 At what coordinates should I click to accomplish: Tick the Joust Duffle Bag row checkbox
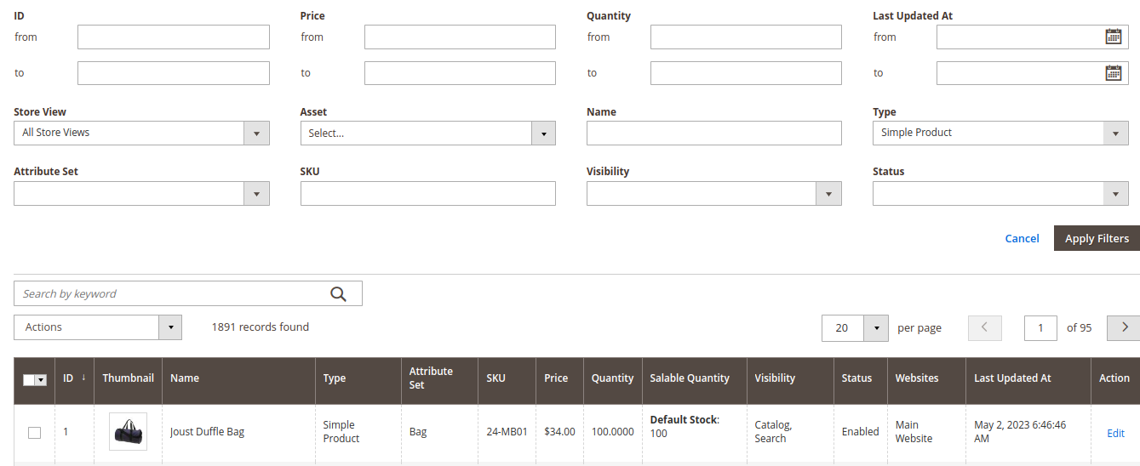tap(34, 432)
